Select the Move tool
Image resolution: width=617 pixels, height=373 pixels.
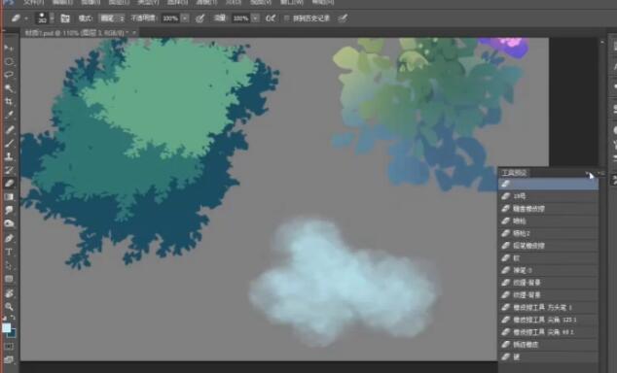pos(9,48)
